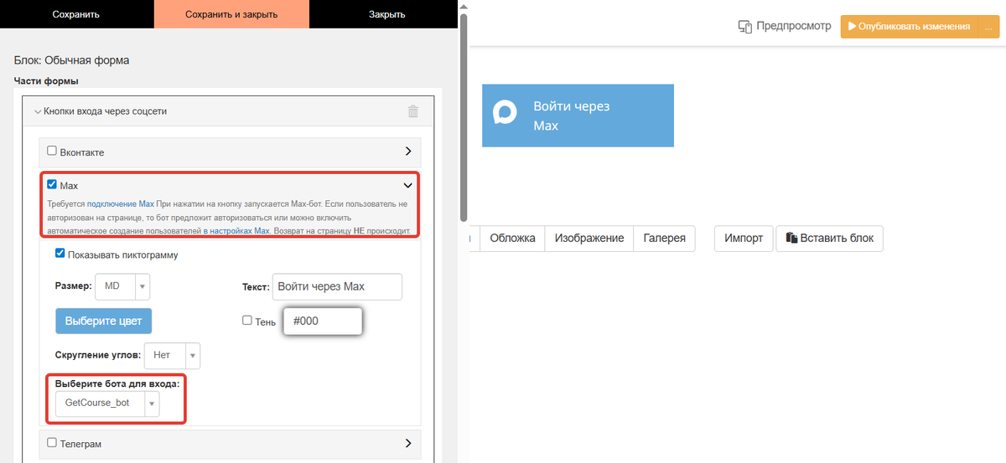Click the clipboard icon on Вставить блок
The image size is (1006, 463).
click(791, 238)
